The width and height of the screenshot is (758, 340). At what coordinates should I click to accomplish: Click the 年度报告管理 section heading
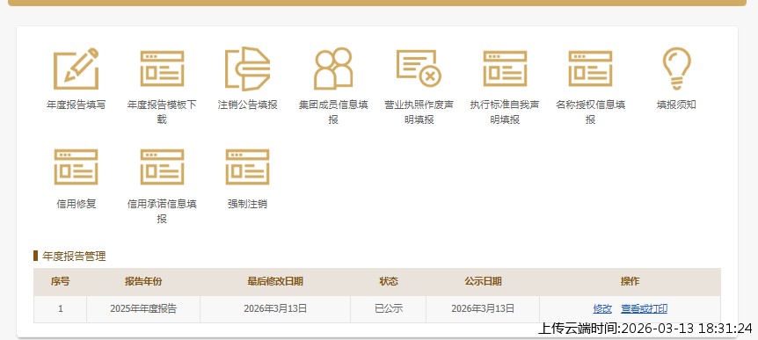tap(74, 256)
